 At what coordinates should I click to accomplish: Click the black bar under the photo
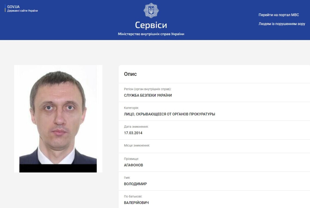pos(58,168)
